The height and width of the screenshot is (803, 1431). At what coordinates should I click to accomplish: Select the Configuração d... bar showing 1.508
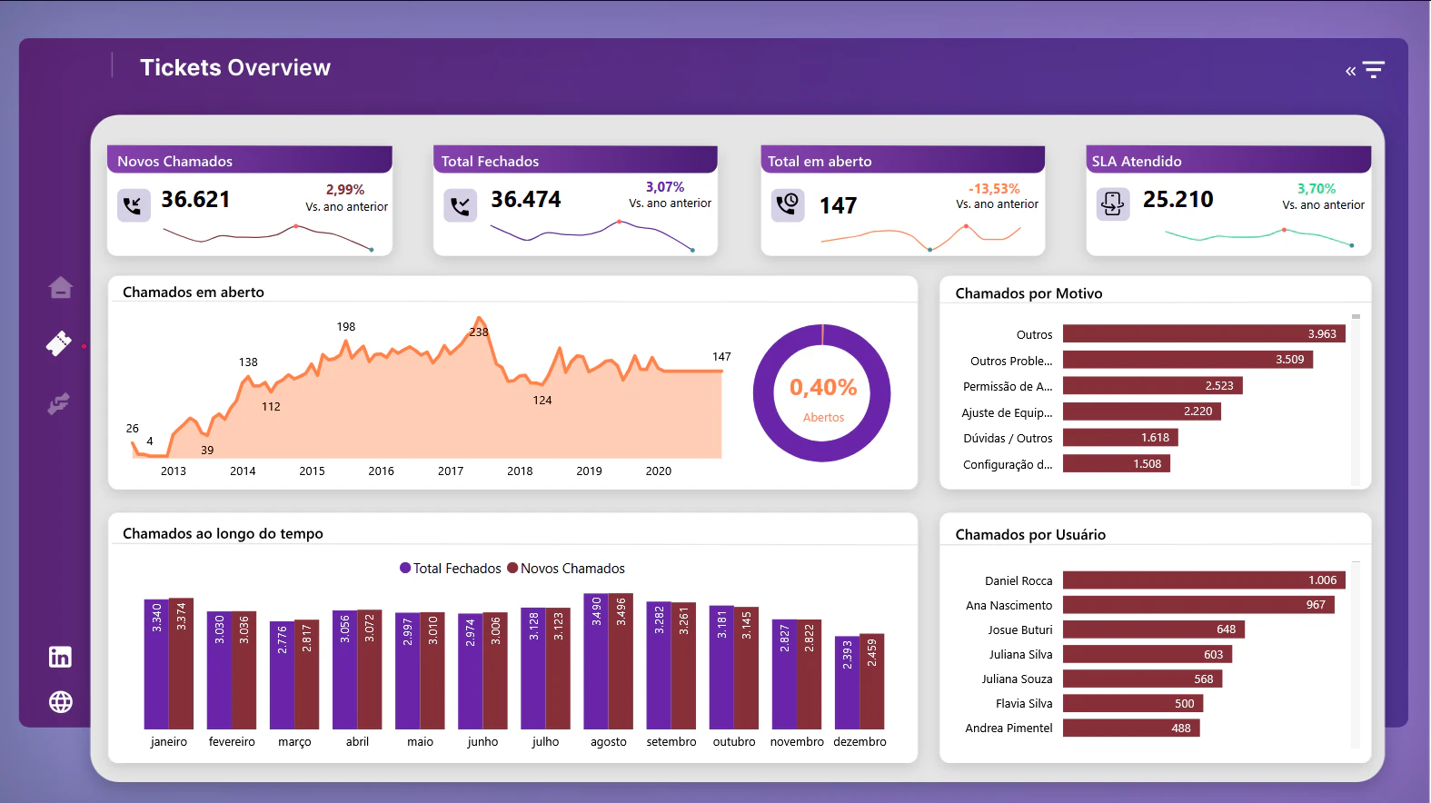[x=1117, y=463]
